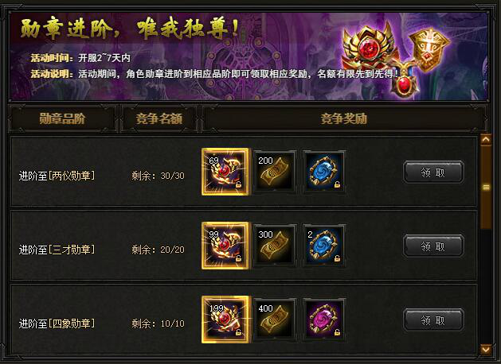
Task: Click the 竞争奖励 column header
Action: [x=344, y=118]
